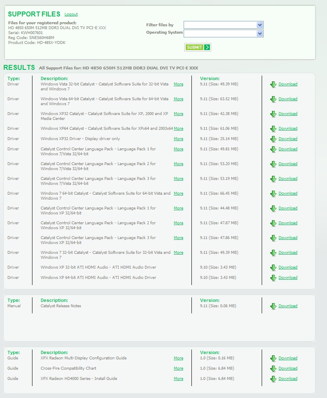Viewport: 327px width, 398px height.
Task: Open More link for Cross-Fire Compatibility Chart
Action: tap(178, 368)
